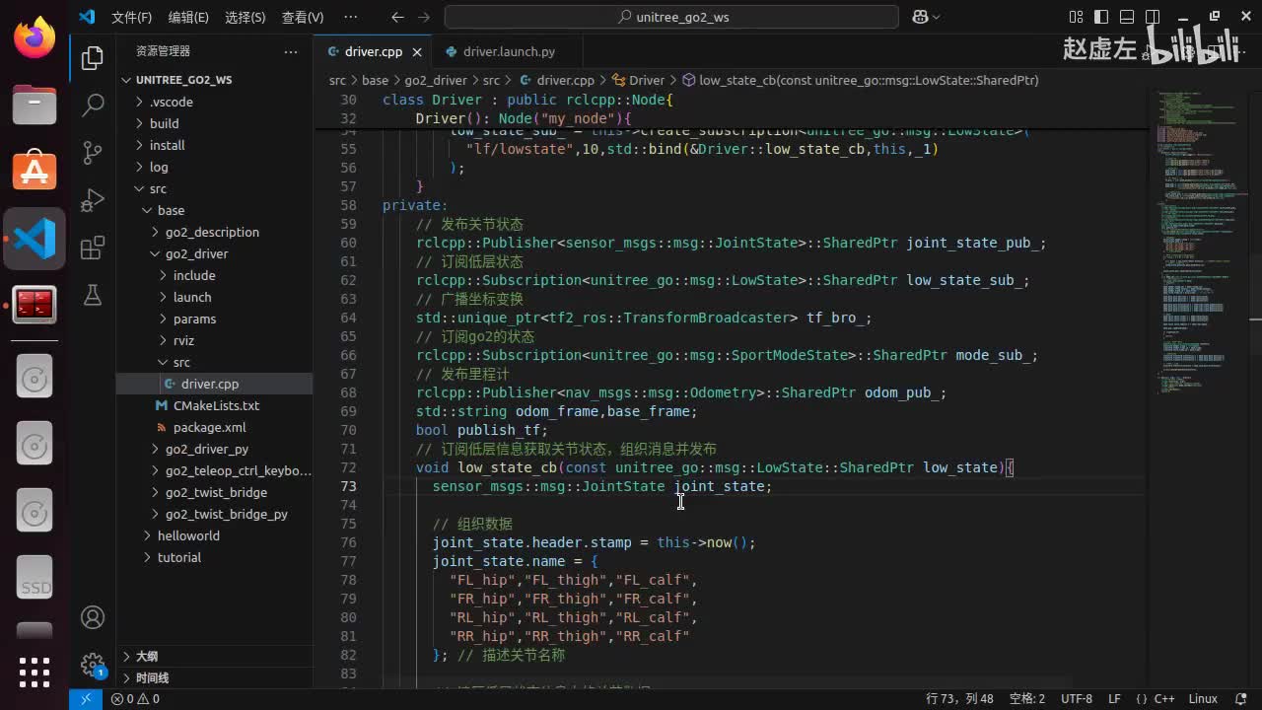
Task: Open the 选择(S) menu
Action: pyautogui.click(x=245, y=17)
